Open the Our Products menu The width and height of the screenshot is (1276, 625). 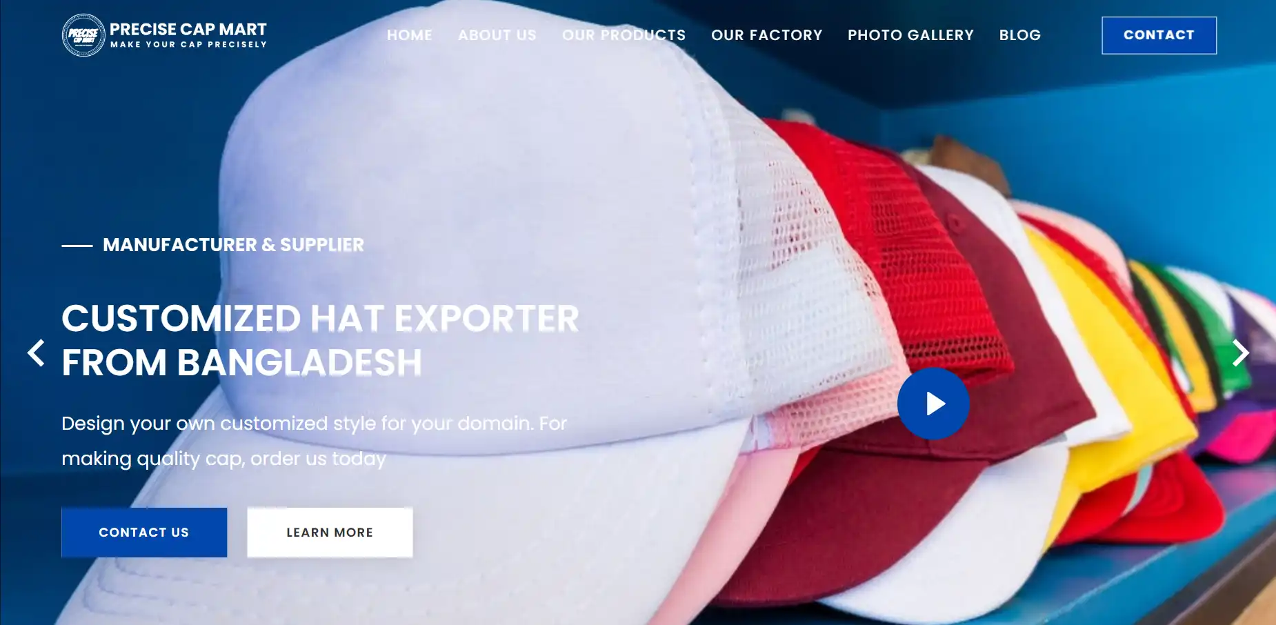(x=624, y=35)
